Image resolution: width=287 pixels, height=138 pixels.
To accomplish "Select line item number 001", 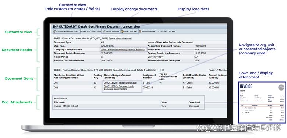I will pos(56,83).
